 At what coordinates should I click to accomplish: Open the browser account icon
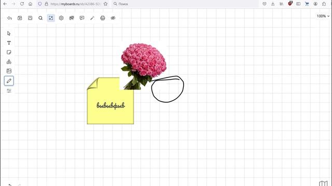315,4
